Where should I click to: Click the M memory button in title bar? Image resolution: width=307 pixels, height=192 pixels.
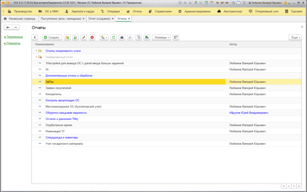(218, 3)
